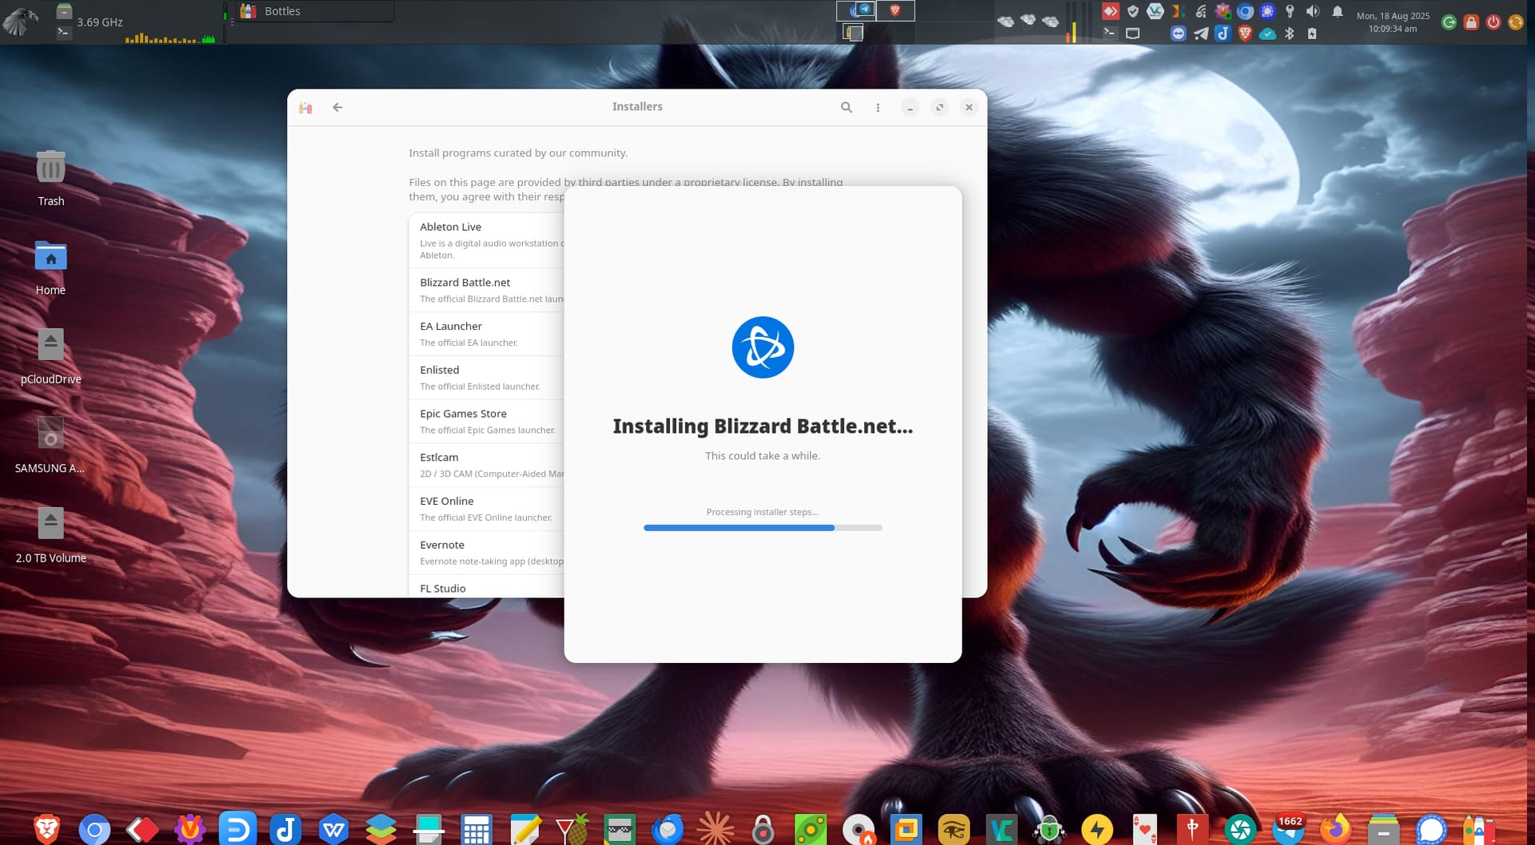
Task: Open the terminal launcher in the top-left panel
Action: [x=64, y=32]
